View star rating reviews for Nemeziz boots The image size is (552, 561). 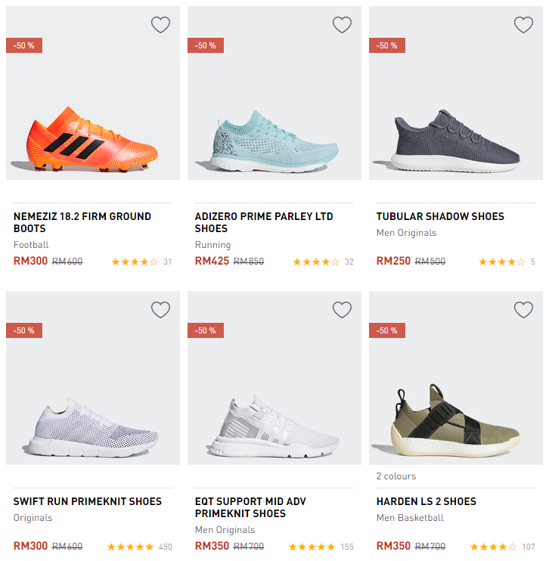coord(135,262)
